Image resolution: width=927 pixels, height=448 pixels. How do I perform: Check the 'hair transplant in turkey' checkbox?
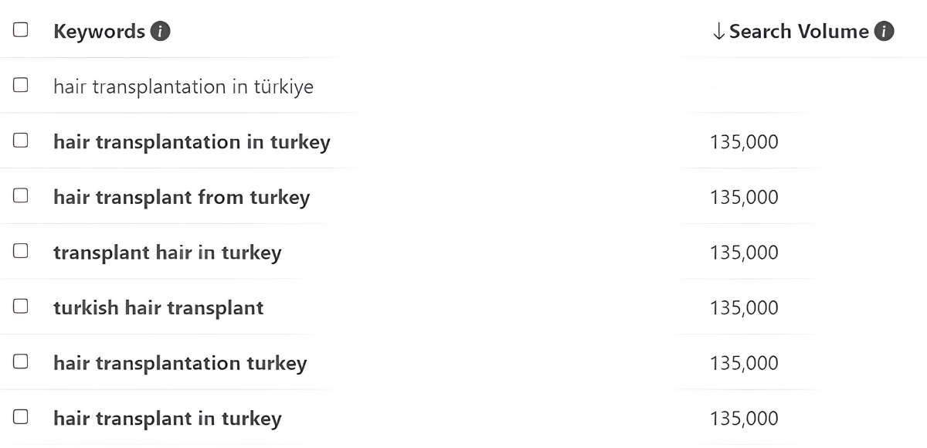click(21, 417)
